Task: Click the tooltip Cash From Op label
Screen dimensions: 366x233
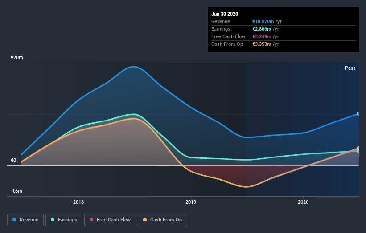Action: pos(227,44)
